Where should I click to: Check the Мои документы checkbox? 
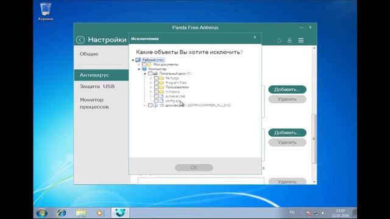(x=144, y=64)
